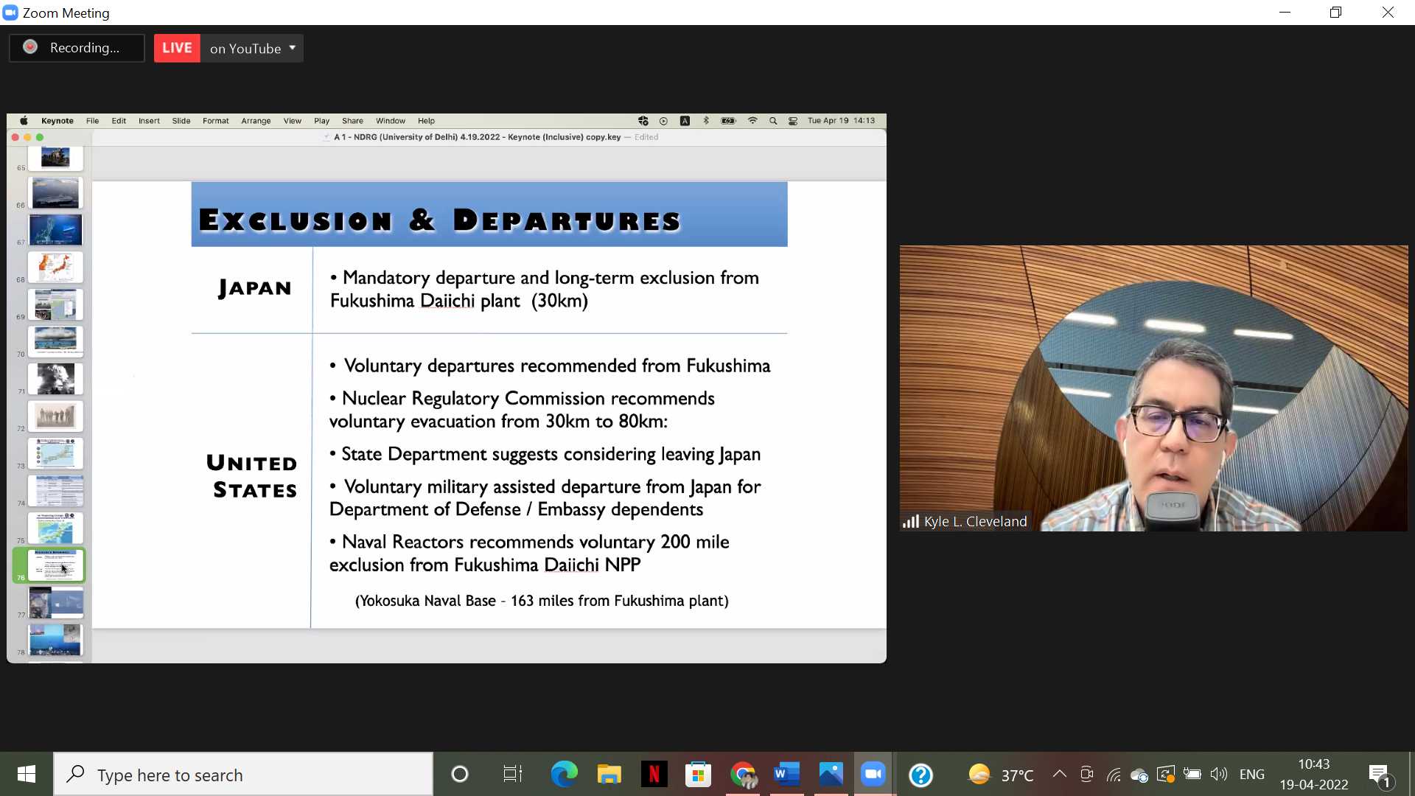Launch Netflix from the taskbar
This screenshot has width=1415, height=796.
coord(654,775)
